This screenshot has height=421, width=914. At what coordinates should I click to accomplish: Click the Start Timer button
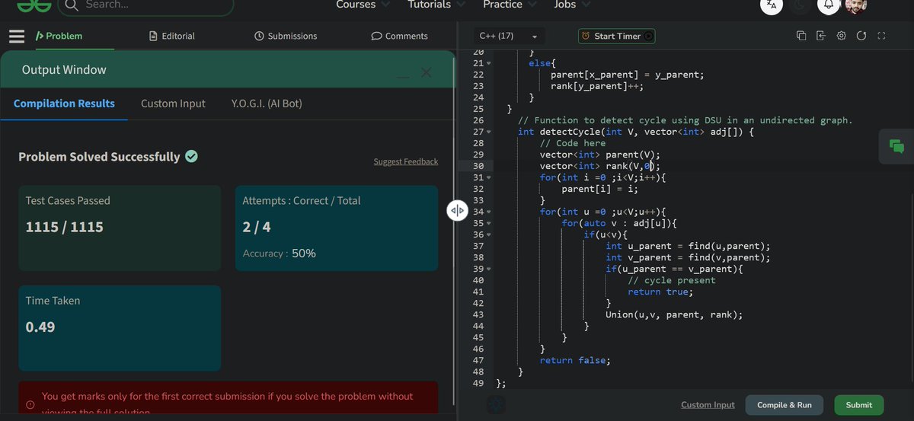[x=616, y=36]
